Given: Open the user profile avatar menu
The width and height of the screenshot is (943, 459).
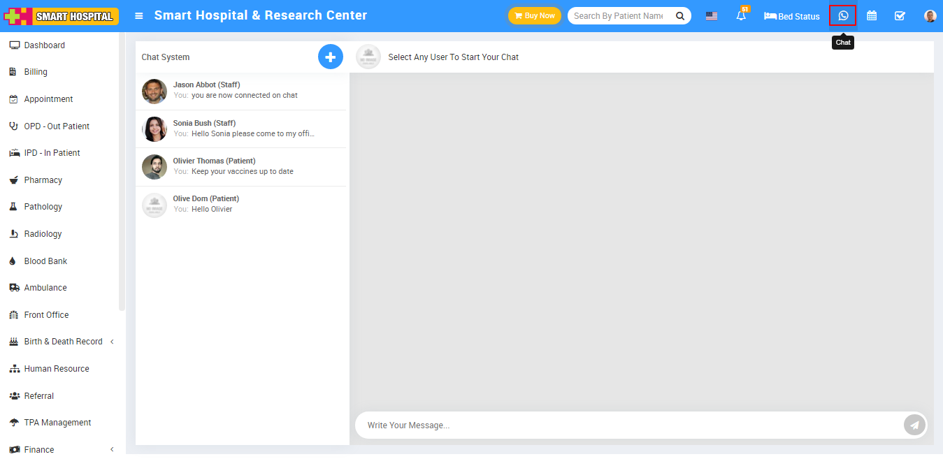Looking at the screenshot, I should click(930, 15).
